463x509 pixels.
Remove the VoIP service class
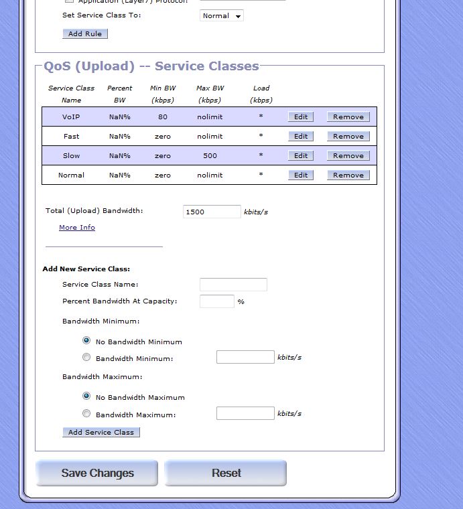click(x=348, y=117)
